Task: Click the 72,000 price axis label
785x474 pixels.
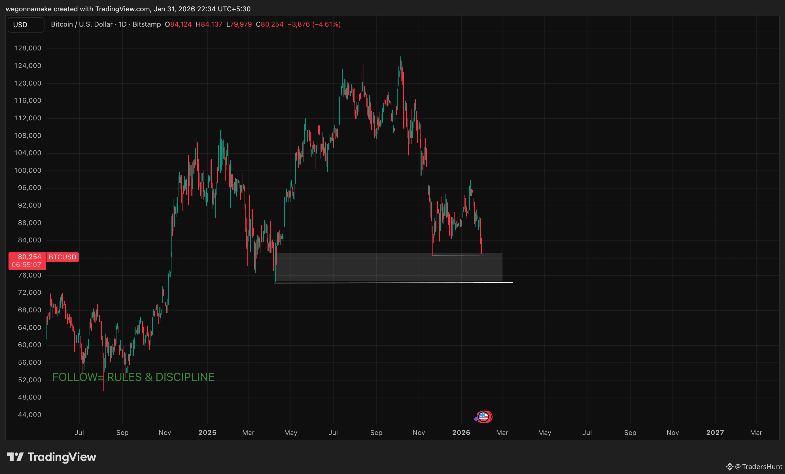Action: pyautogui.click(x=30, y=292)
